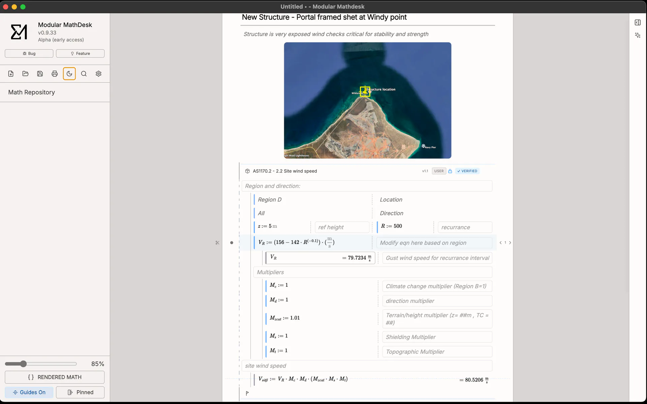The height and width of the screenshot is (404, 647).
Task: Open the Math Repository section
Action: click(x=32, y=92)
